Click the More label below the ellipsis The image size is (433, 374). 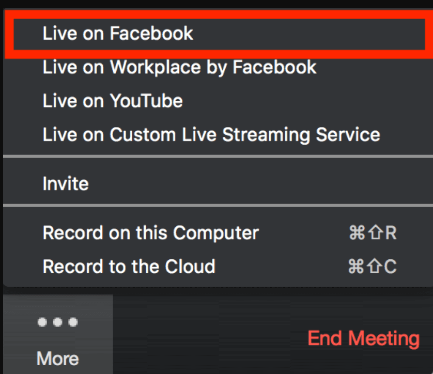click(57, 359)
